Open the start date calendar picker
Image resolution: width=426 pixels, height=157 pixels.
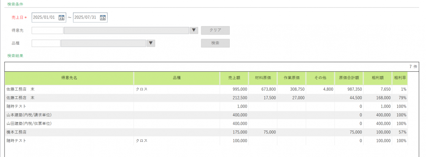tap(62, 17)
